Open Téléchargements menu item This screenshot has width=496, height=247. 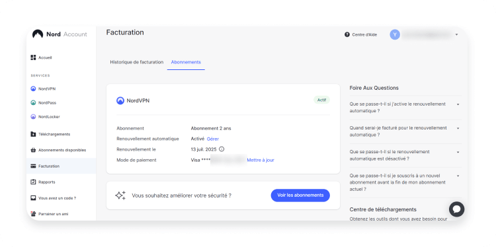click(x=54, y=134)
